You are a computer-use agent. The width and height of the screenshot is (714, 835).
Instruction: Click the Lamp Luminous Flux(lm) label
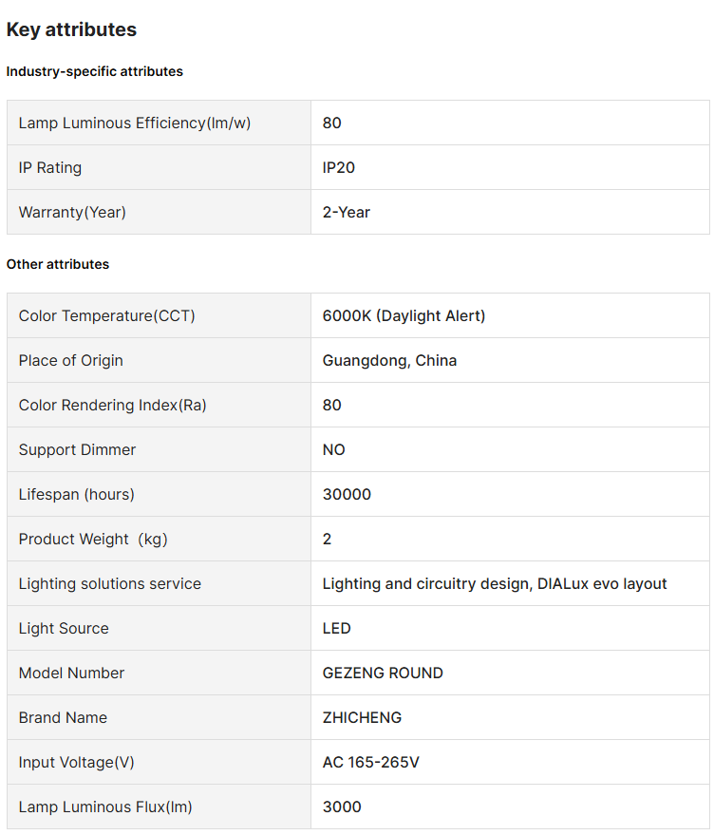(x=105, y=807)
